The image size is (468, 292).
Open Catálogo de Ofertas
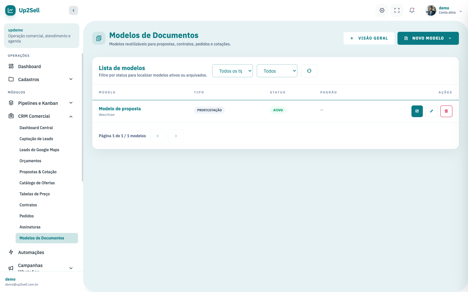(47, 183)
